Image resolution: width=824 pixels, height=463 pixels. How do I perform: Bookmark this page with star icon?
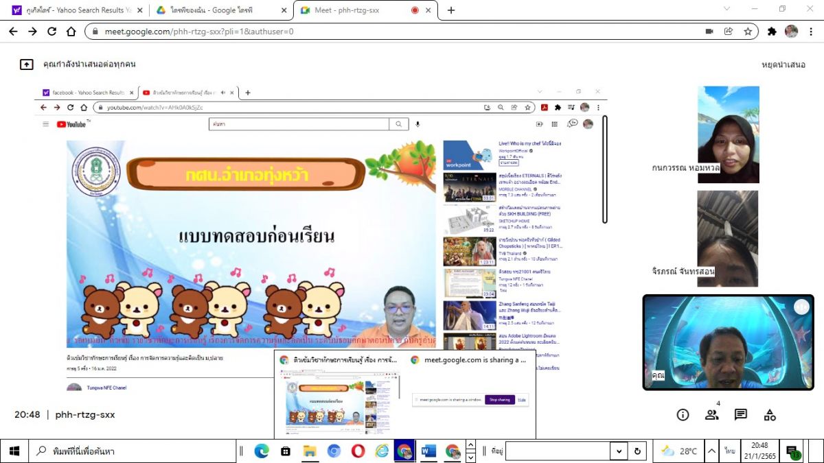coord(748,32)
